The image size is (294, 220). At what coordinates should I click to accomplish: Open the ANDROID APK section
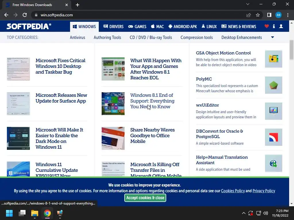183,27
